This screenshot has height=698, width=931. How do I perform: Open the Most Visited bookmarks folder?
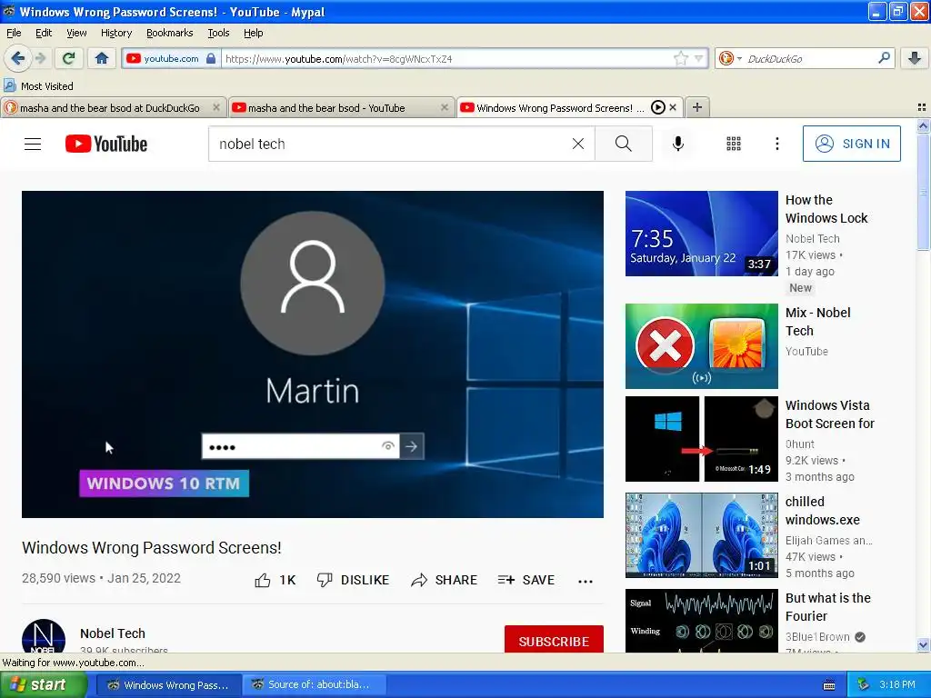[38, 86]
